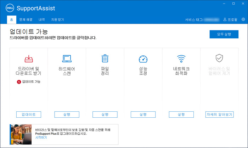Run the 하드웨어 스캔 실행 button
The height and width of the screenshot is (148, 248).
pyautogui.click(x=67, y=115)
